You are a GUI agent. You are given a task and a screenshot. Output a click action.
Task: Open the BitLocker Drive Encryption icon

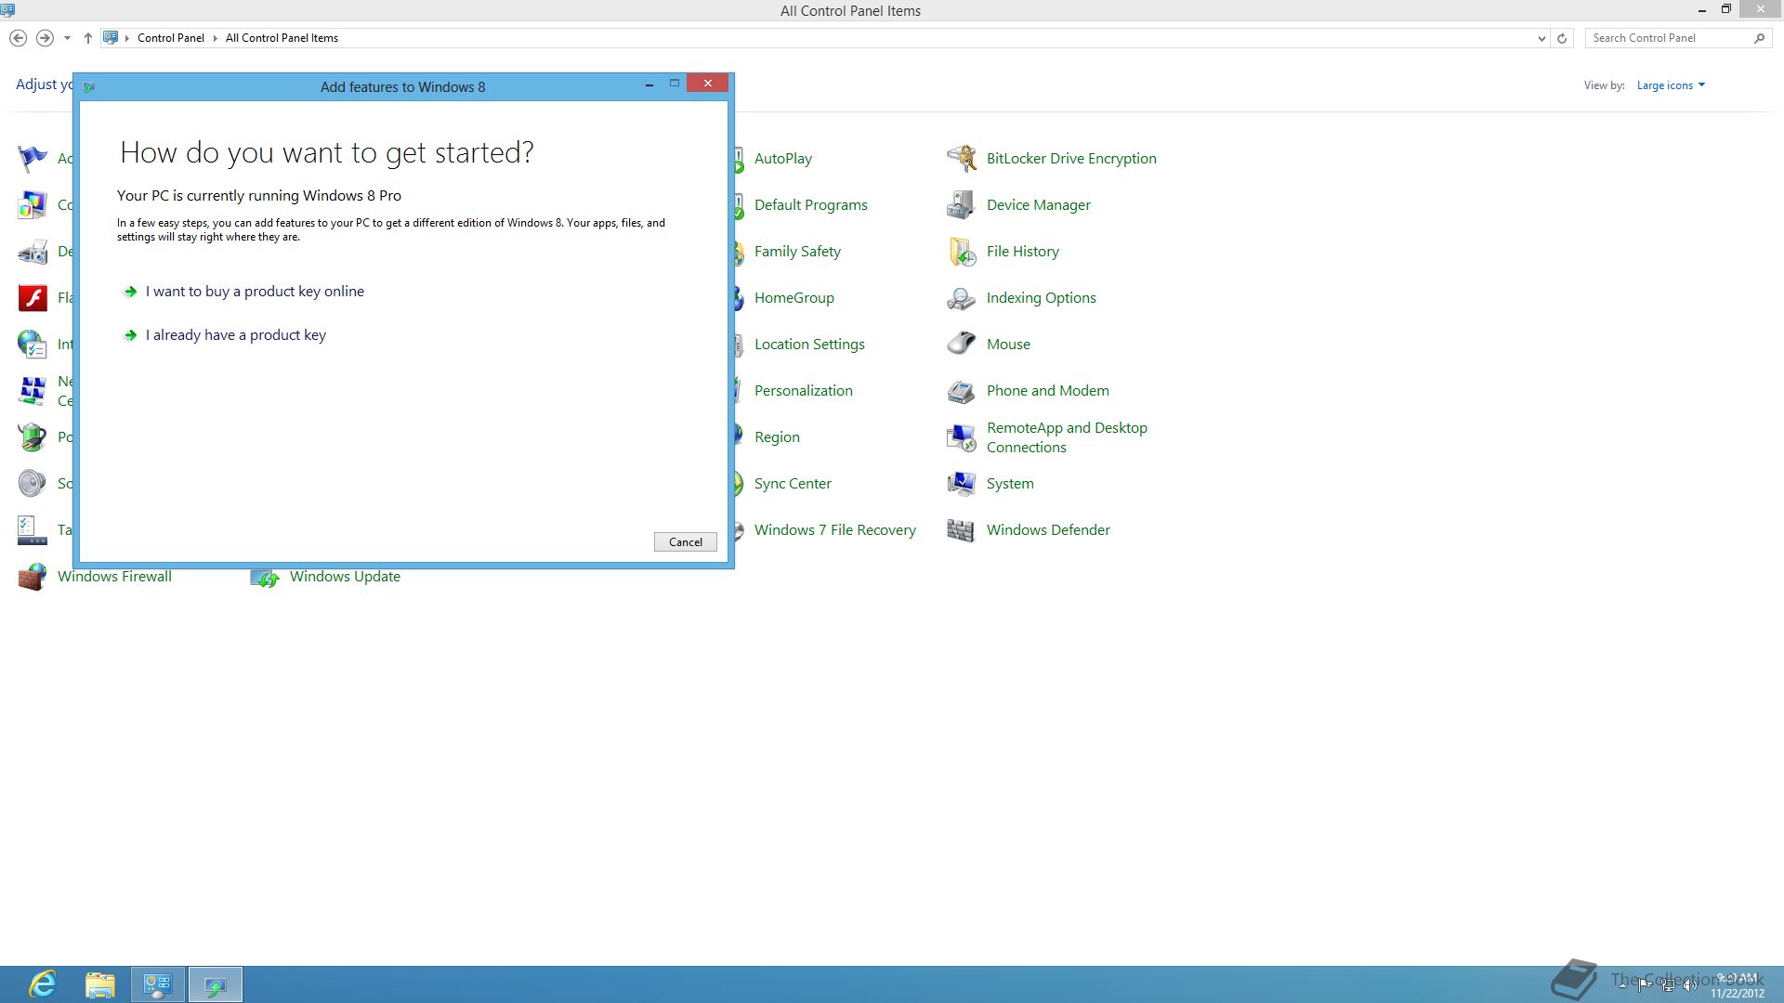(x=961, y=159)
